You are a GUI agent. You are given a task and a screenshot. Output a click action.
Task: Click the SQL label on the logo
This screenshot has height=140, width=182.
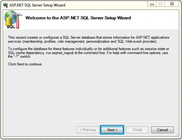[11, 27]
